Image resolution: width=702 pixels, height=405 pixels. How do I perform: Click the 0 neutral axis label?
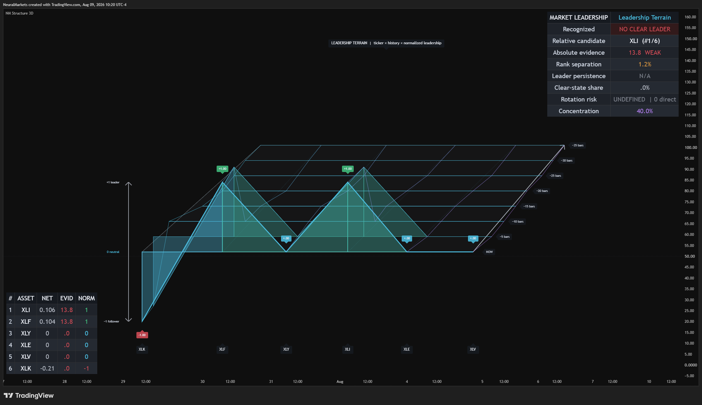(x=113, y=252)
